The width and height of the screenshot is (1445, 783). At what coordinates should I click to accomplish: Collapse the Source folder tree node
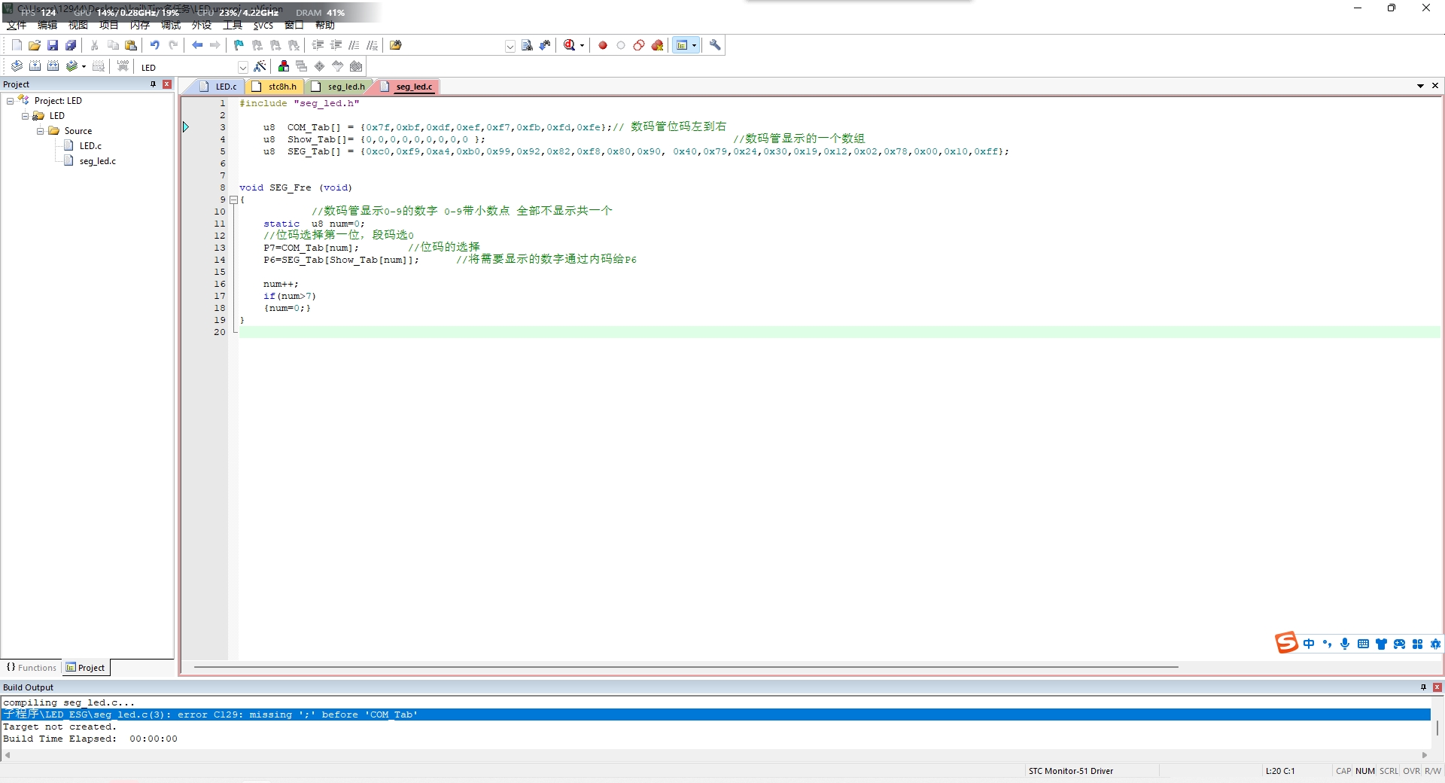41,131
